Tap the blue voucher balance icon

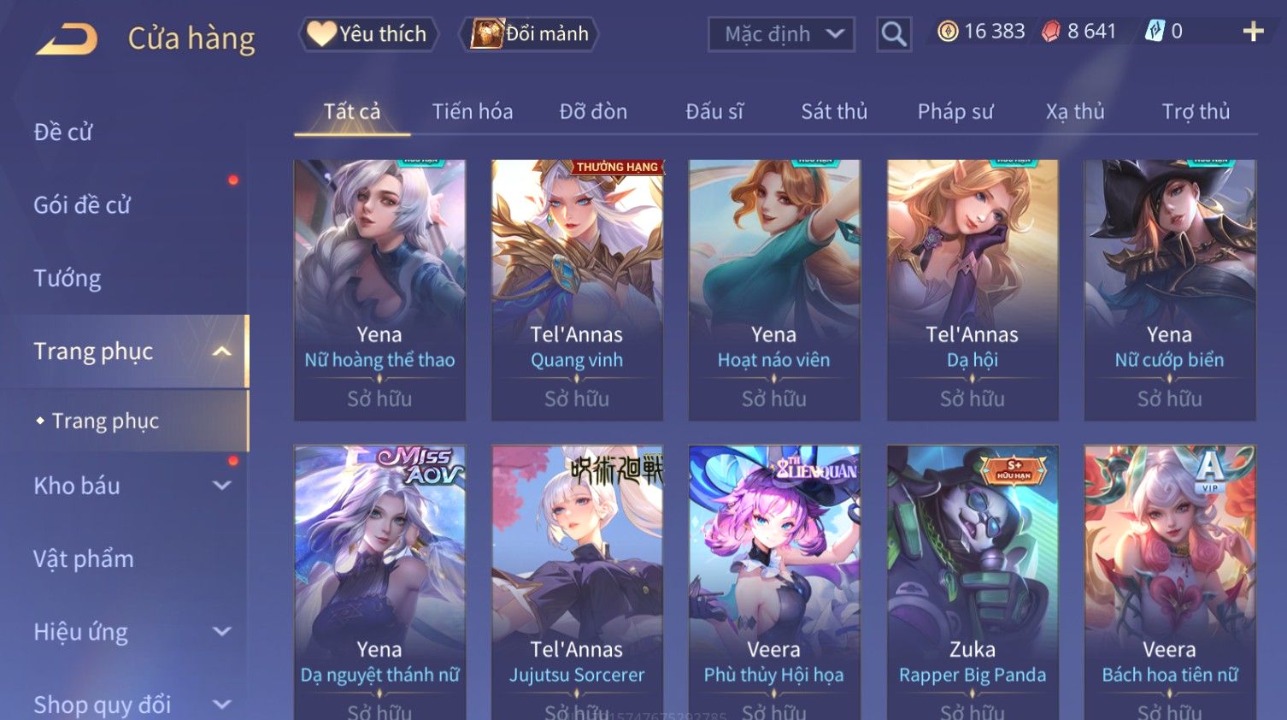1155,32
